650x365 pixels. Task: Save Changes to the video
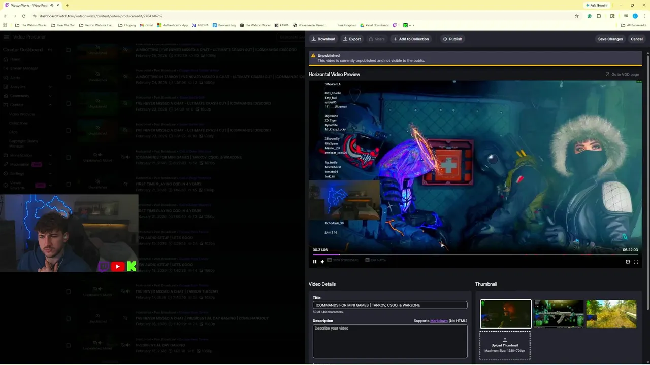[x=610, y=39]
